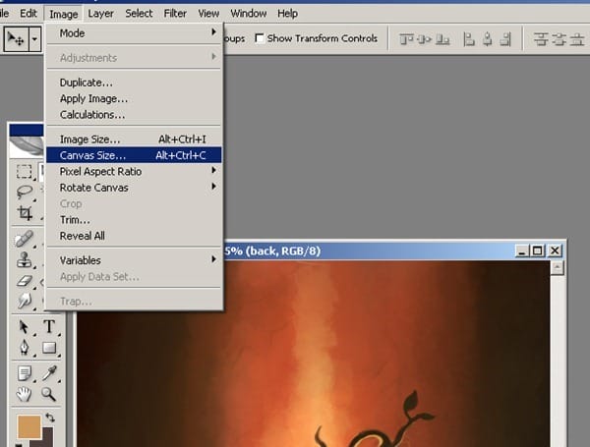Expand the Variables submenu
The height and width of the screenshot is (447, 590).
134,260
